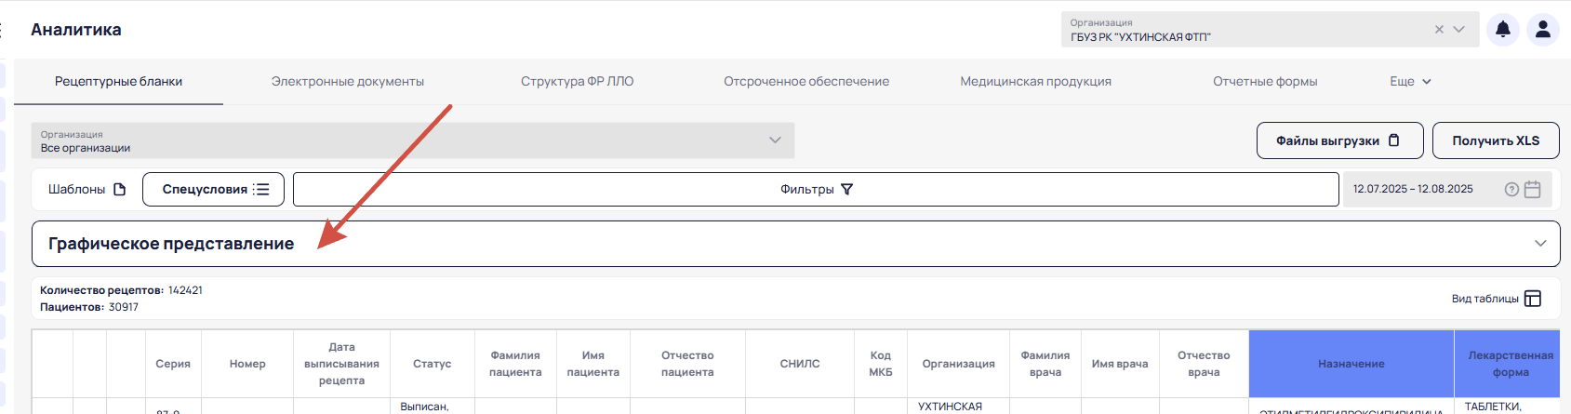Click help question mark icon near date
Image resolution: width=1571 pixels, height=414 pixels.
pyautogui.click(x=1511, y=190)
